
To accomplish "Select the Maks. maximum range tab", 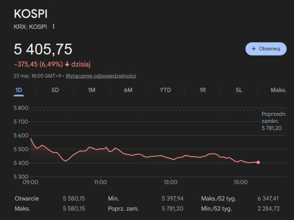I will 278,90.
